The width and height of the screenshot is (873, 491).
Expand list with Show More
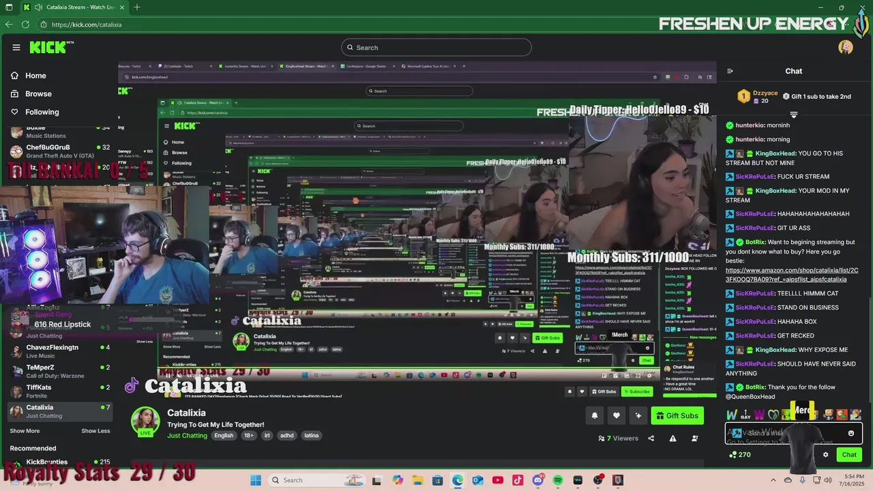[25, 431]
